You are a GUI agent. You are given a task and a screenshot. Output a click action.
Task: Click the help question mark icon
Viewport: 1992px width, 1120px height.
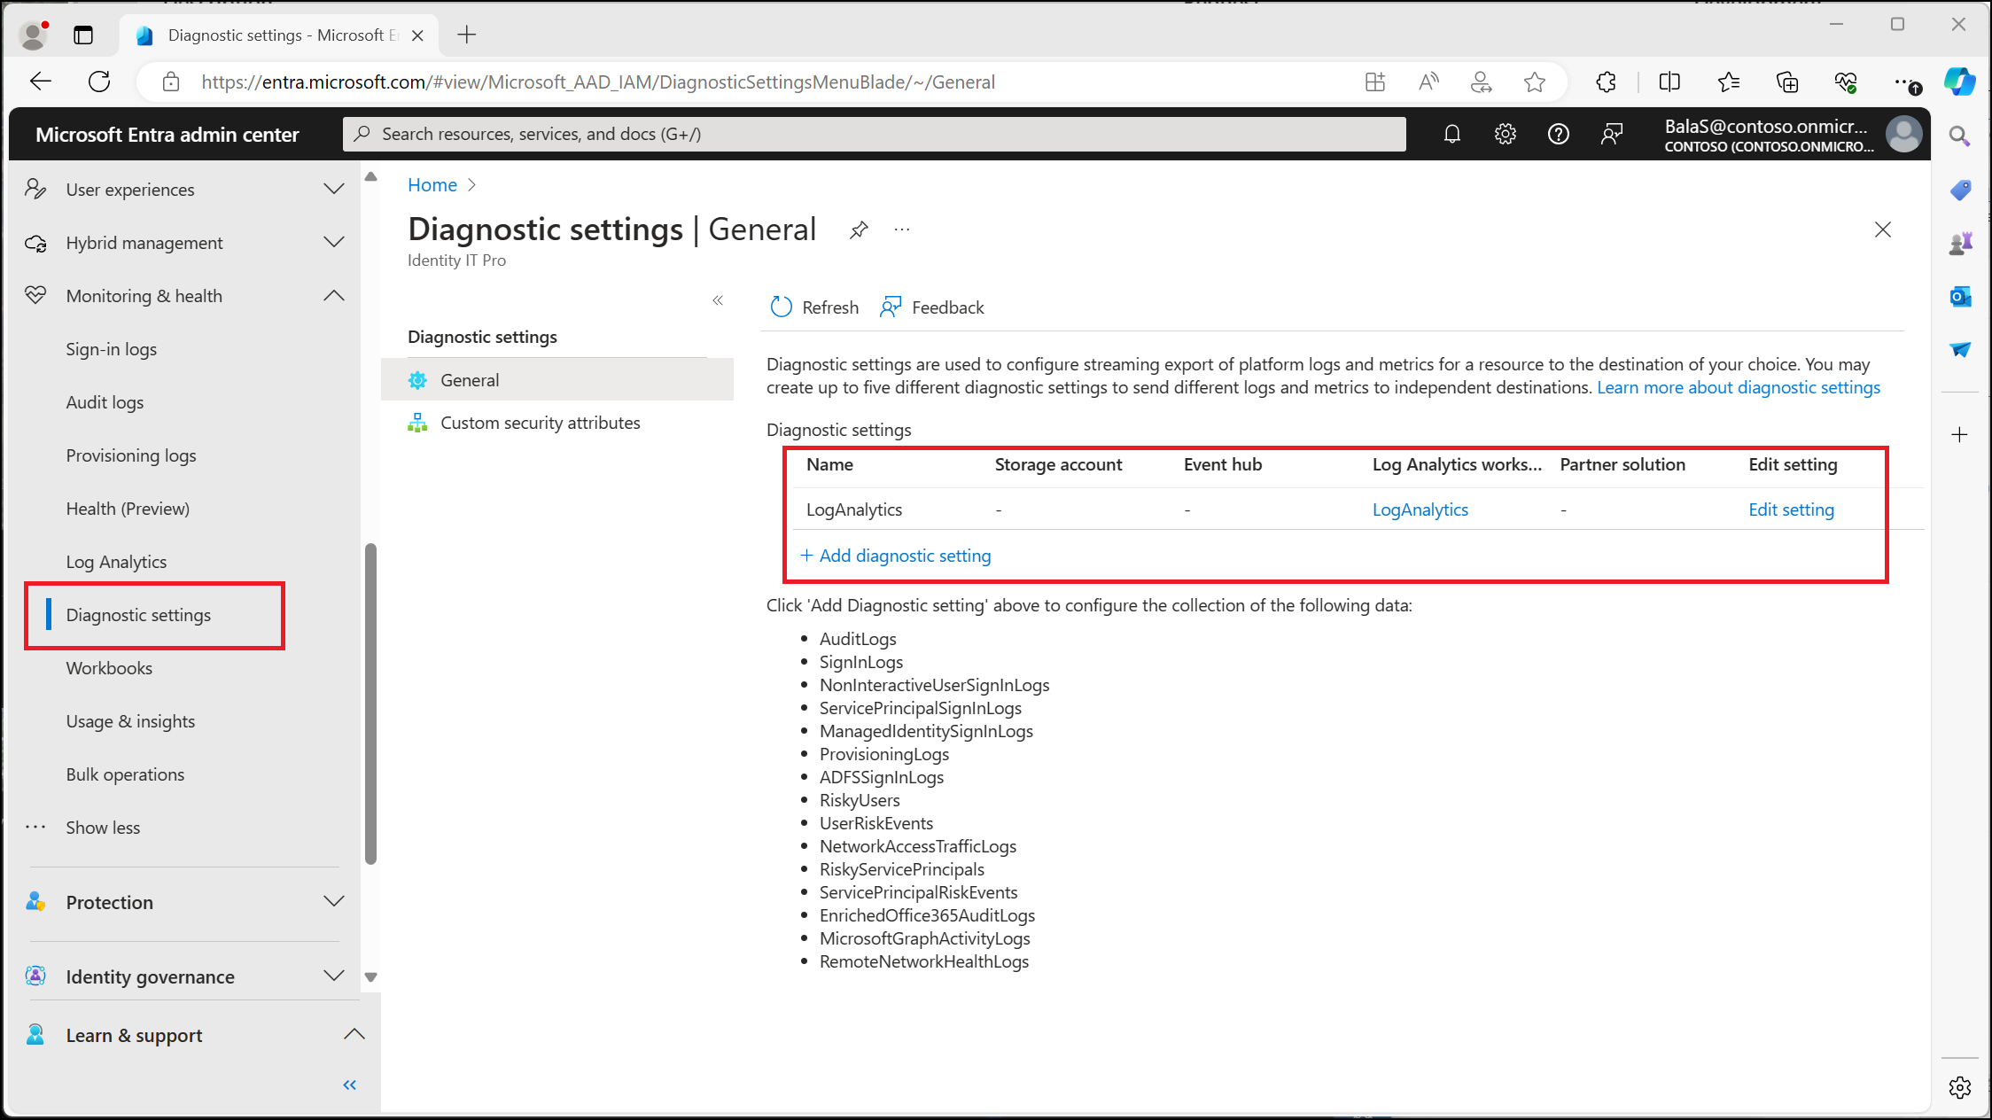click(x=1558, y=134)
